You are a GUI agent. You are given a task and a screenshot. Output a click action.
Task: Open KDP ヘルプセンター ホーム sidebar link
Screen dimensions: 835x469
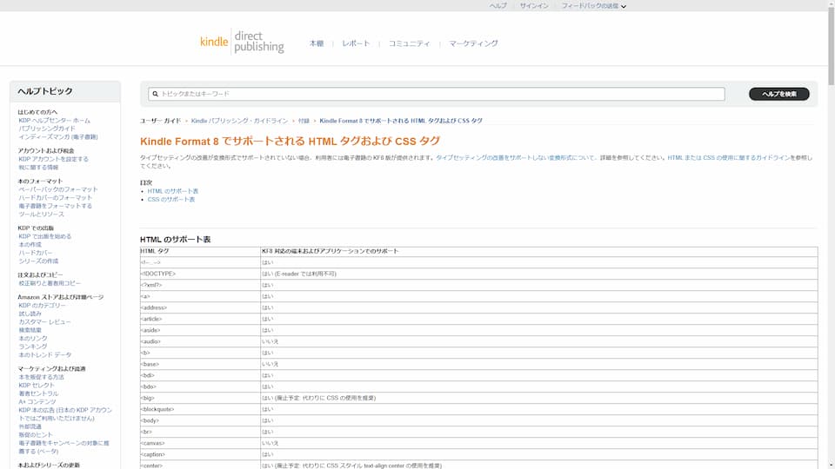click(x=54, y=121)
